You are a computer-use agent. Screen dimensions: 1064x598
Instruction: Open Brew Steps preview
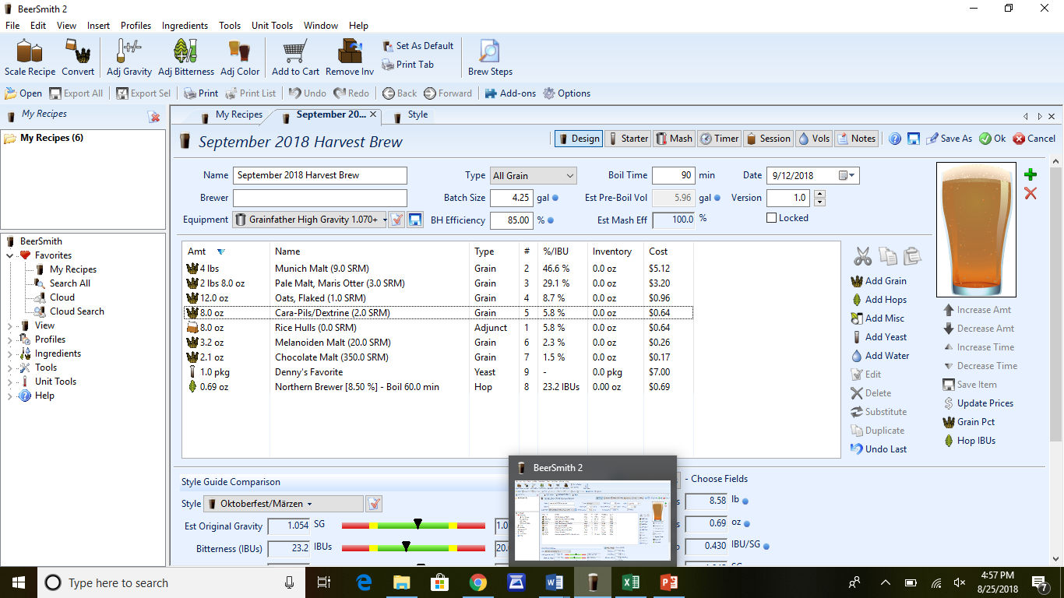(x=490, y=58)
